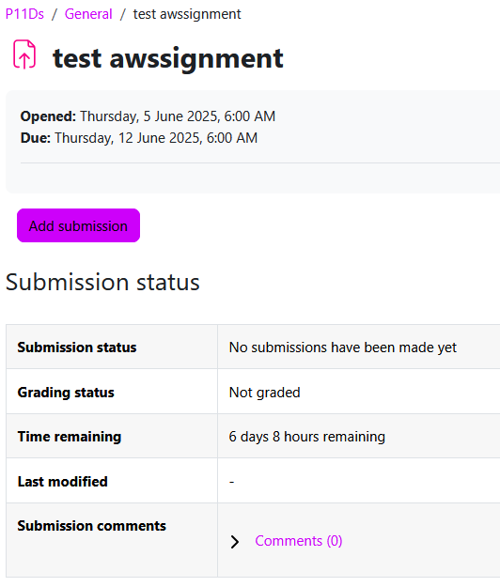Click the Last modified dash value
Viewport: 500px width, 587px height.
click(x=231, y=482)
